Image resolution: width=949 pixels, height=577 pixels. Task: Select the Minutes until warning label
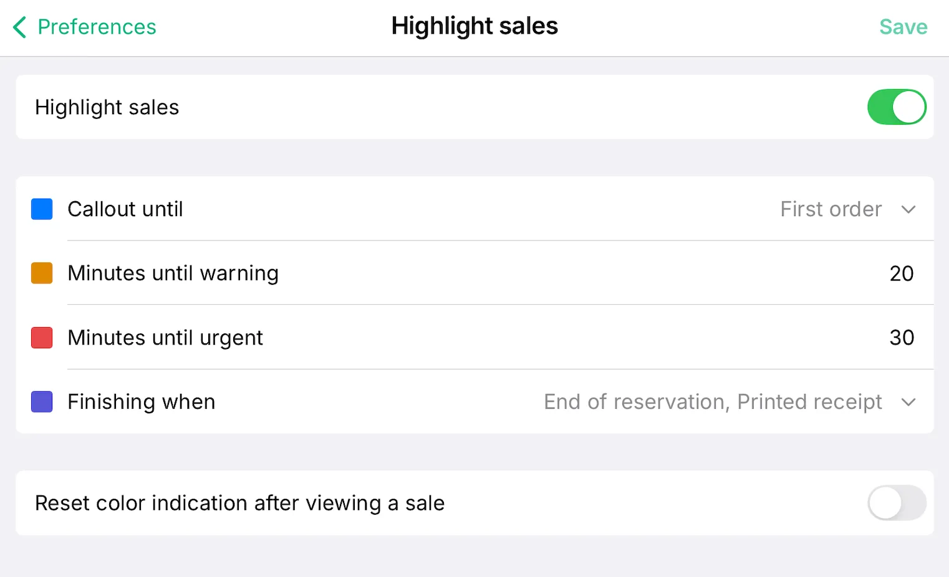click(x=173, y=274)
